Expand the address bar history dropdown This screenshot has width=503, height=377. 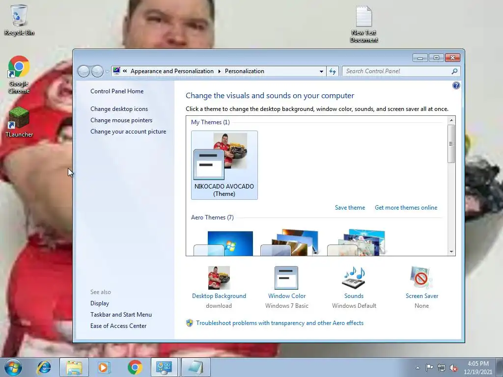click(321, 71)
